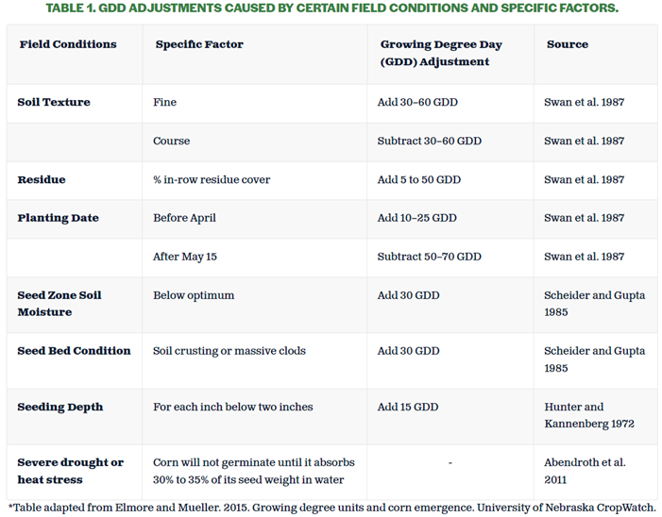The image size is (662, 517).
Task: Click the Soil Texture row label
Action: tap(54, 102)
